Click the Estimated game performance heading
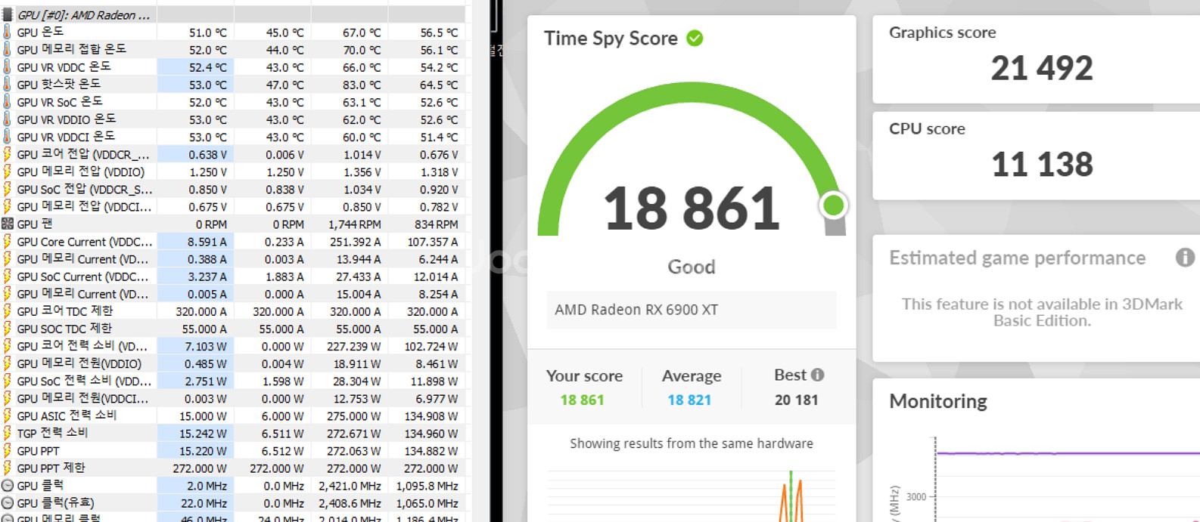This screenshot has height=522, width=1200. point(1017,258)
